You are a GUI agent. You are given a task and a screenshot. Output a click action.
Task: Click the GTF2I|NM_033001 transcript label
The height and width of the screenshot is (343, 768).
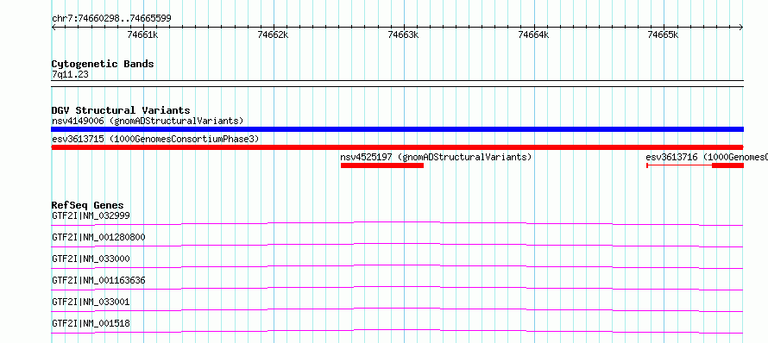point(91,302)
